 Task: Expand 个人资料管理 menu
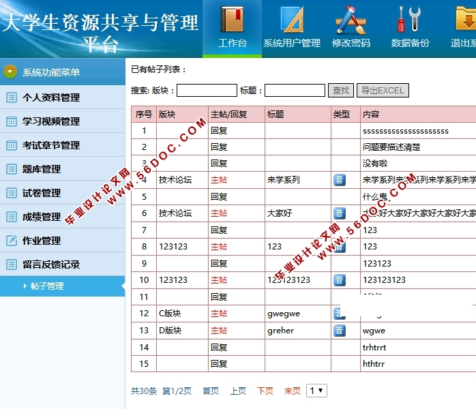(x=63, y=97)
